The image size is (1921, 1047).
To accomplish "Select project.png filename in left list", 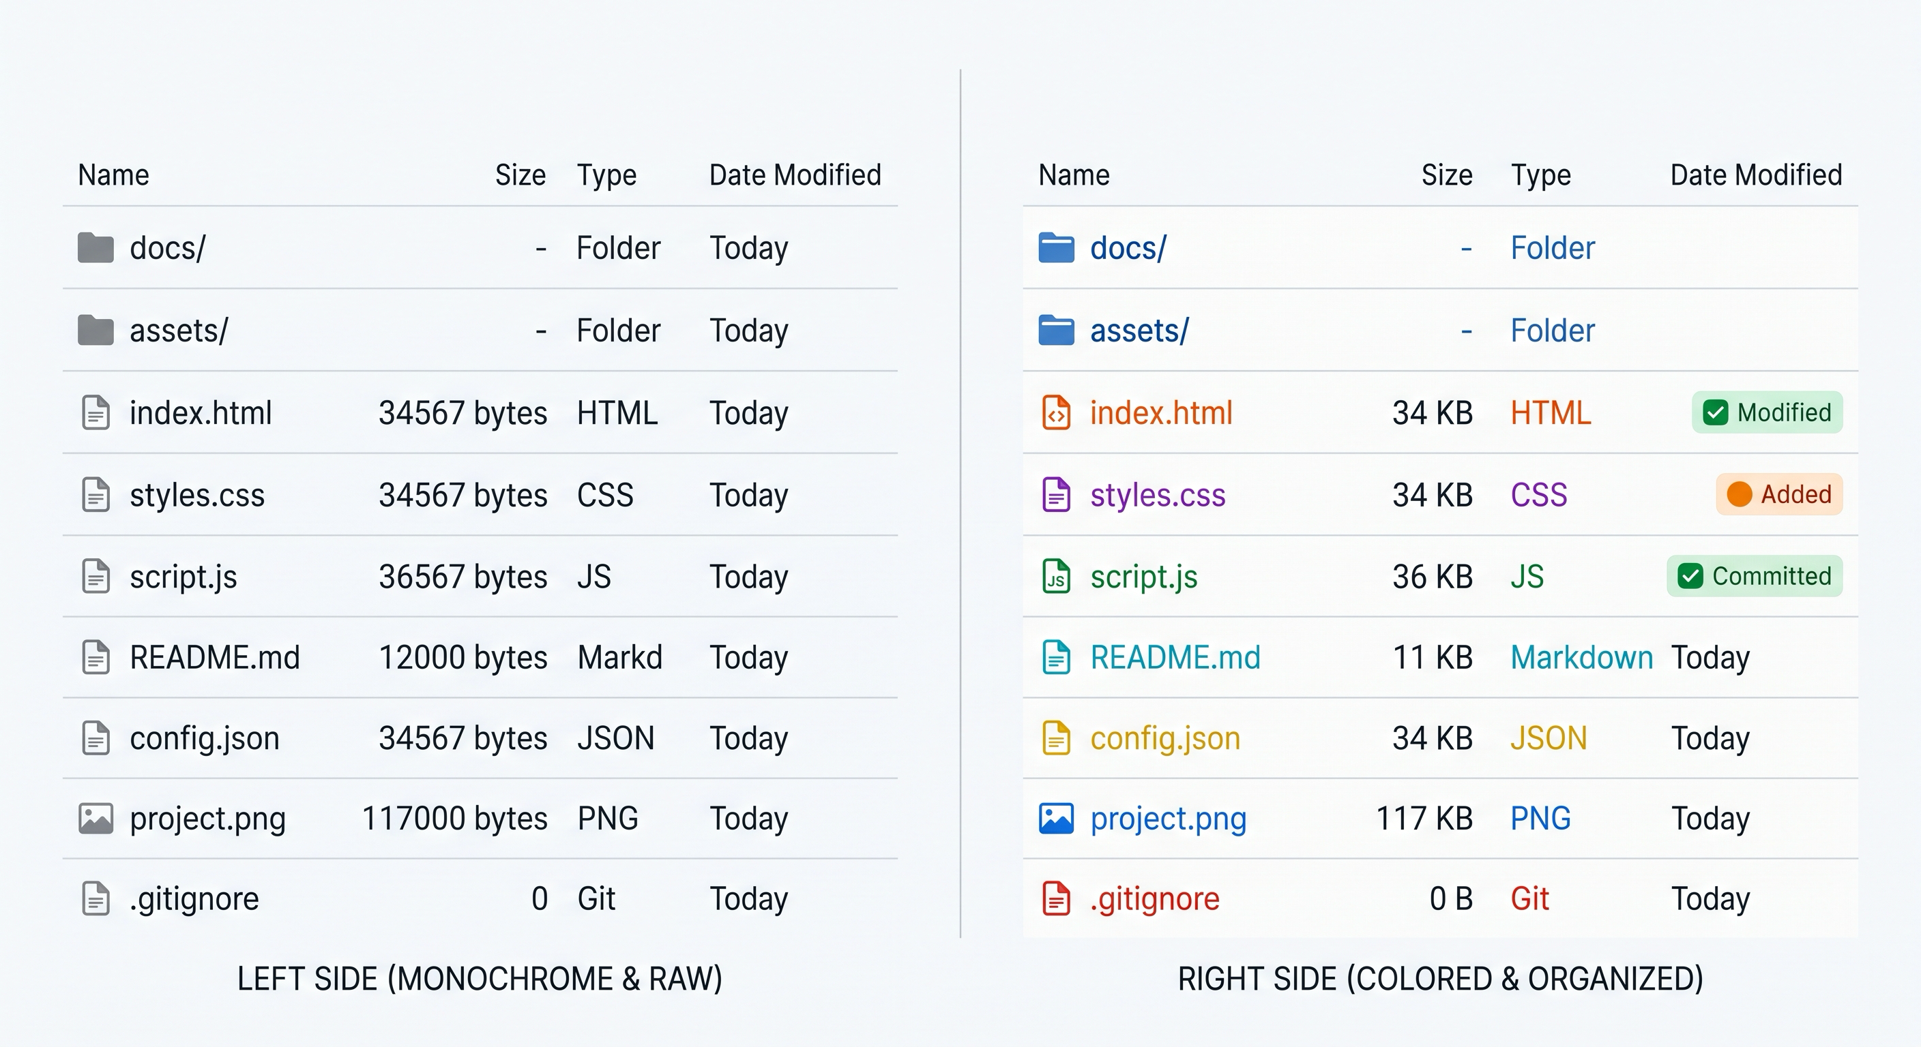I will pos(208,820).
